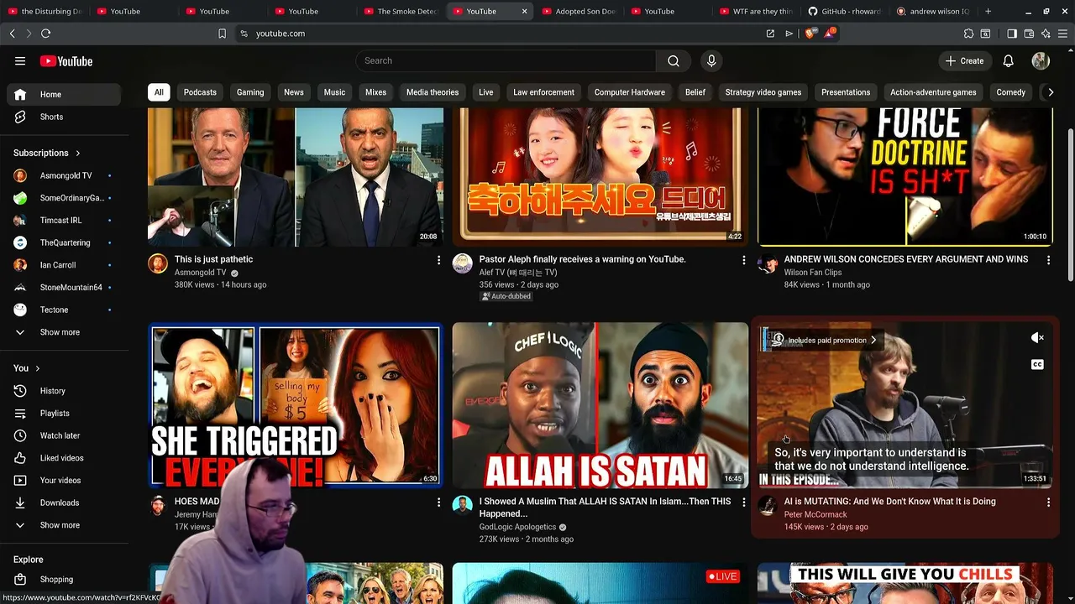Screen dimensions: 1075x604
Task: Open the Brave Wallet icon
Action: (1029, 34)
